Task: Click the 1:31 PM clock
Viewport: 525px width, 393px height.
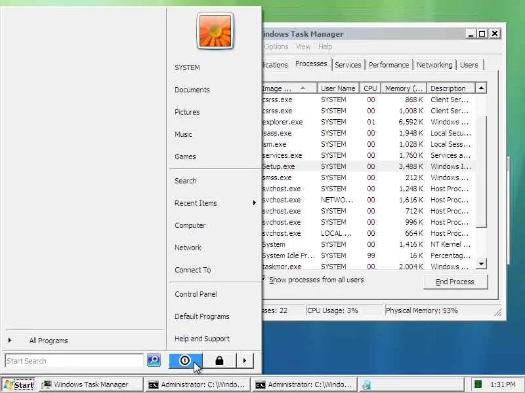Action: [503, 384]
